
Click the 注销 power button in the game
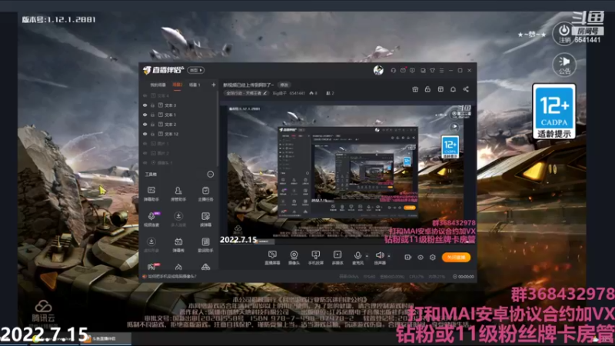[x=564, y=33]
